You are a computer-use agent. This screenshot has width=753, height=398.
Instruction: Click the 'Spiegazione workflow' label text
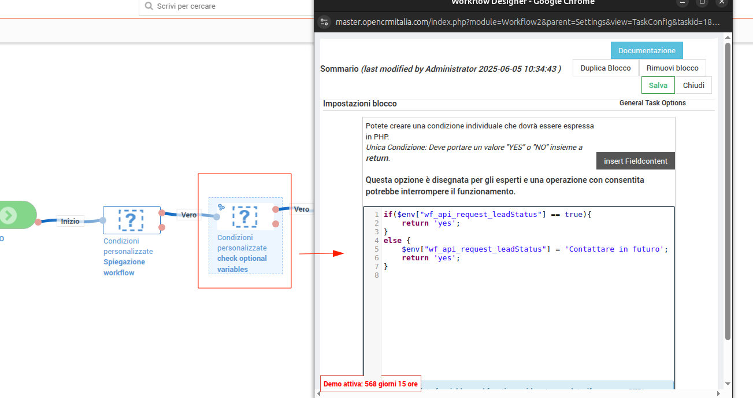124,267
